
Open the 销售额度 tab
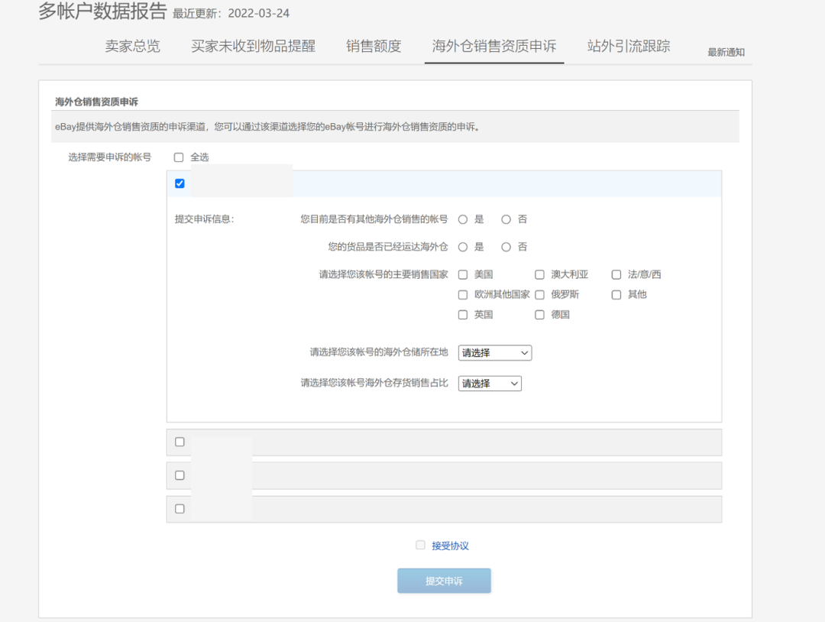pyautogui.click(x=374, y=46)
